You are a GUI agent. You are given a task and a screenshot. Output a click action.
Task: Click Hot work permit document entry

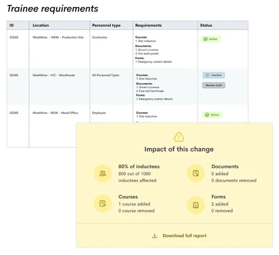(x=147, y=53)
